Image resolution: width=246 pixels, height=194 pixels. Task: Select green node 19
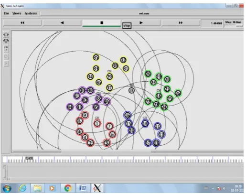[x=159, y=77]
